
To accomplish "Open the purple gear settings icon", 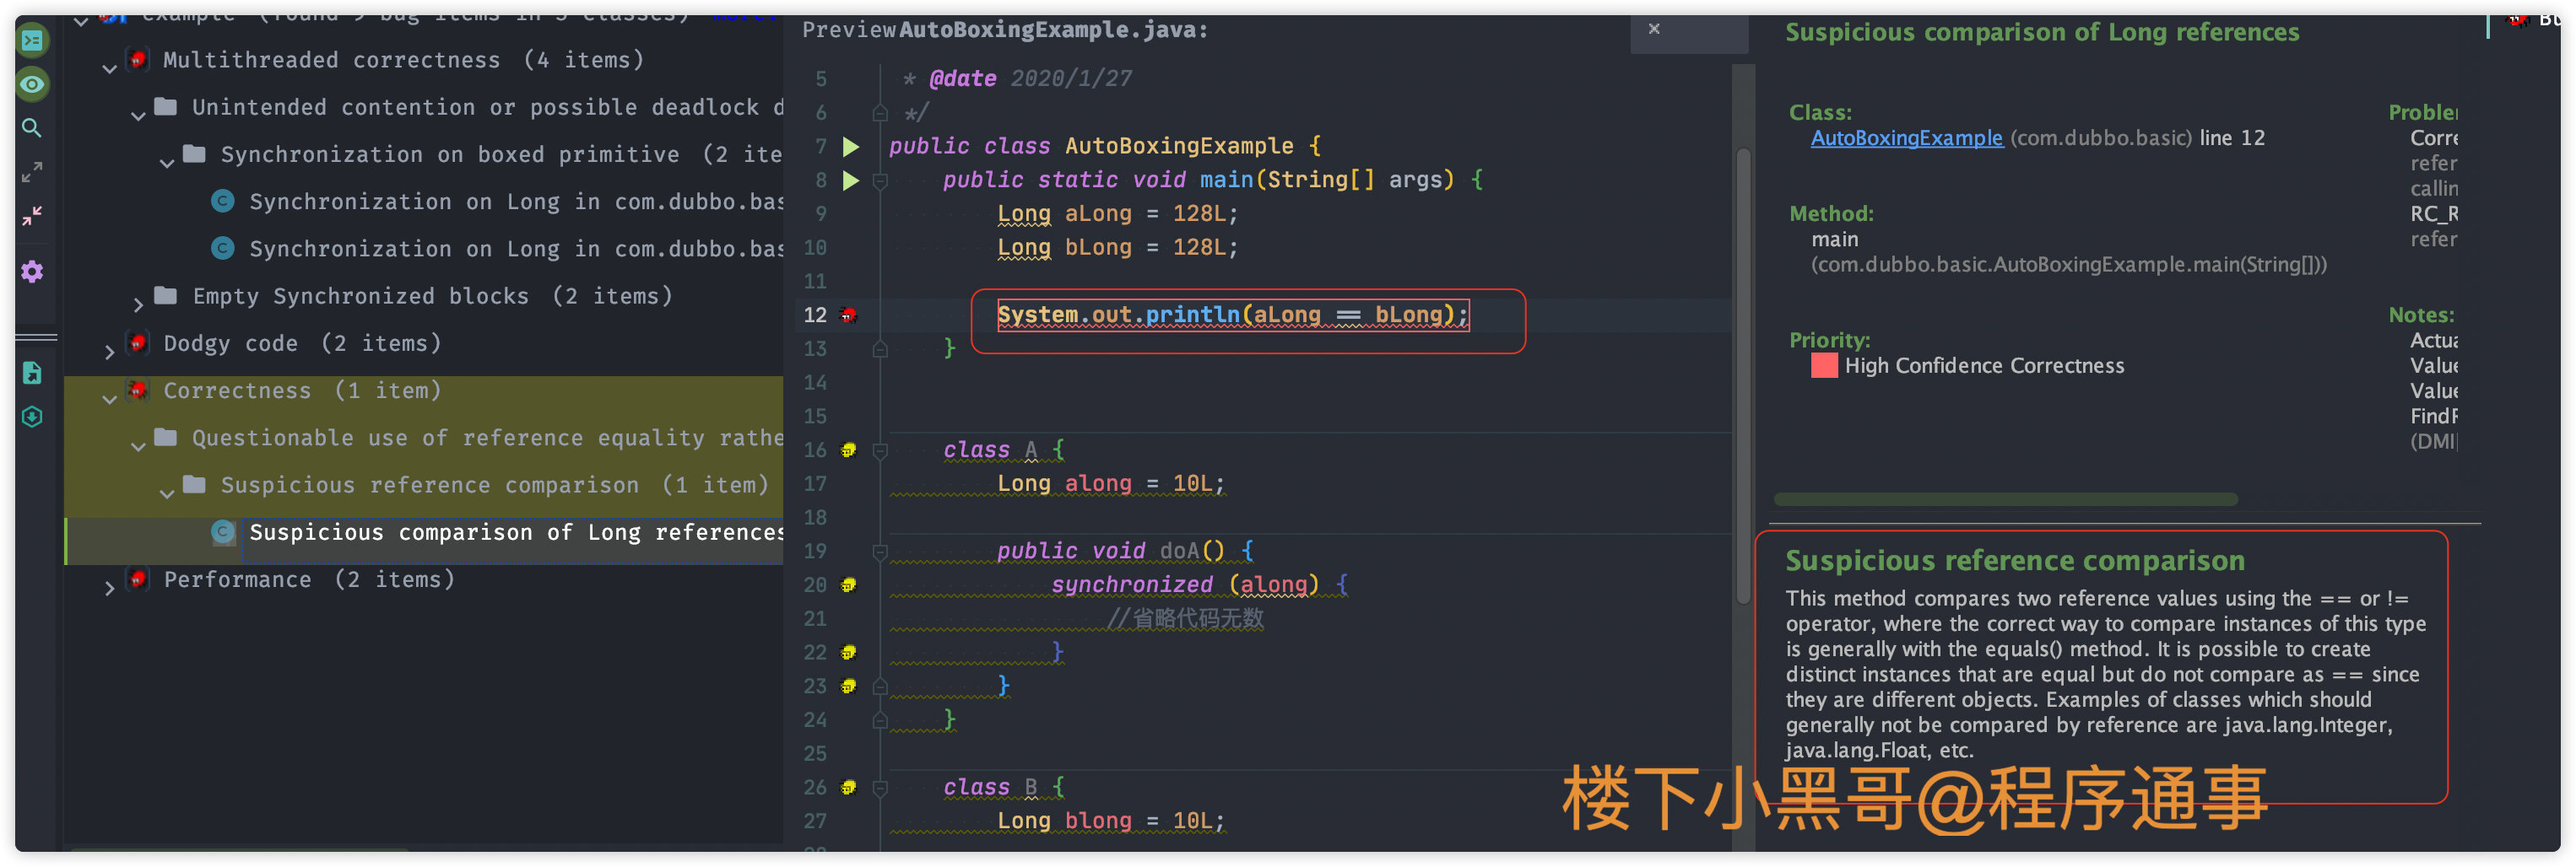I will click(32, 272).
